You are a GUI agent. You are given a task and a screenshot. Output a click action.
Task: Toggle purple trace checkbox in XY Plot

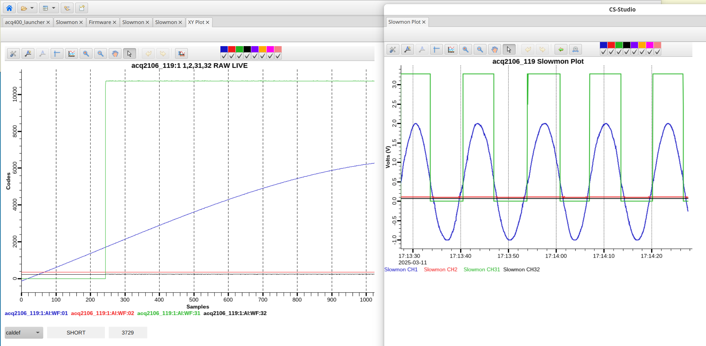coord(255,56)
